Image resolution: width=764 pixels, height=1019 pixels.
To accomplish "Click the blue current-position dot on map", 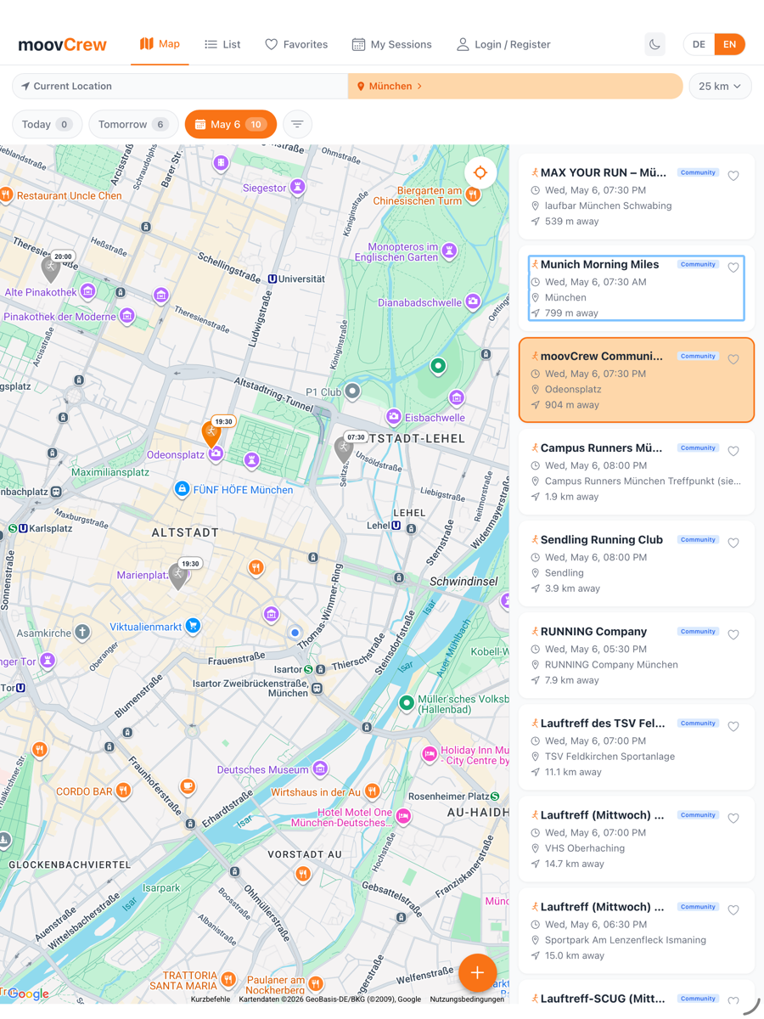I will tap(295, 633).
